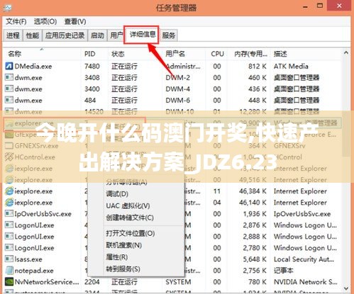Select the dwm.exe icon with PID 484
Image resolution: width=354 pixels, height=294 pixels.
point(9,100)
